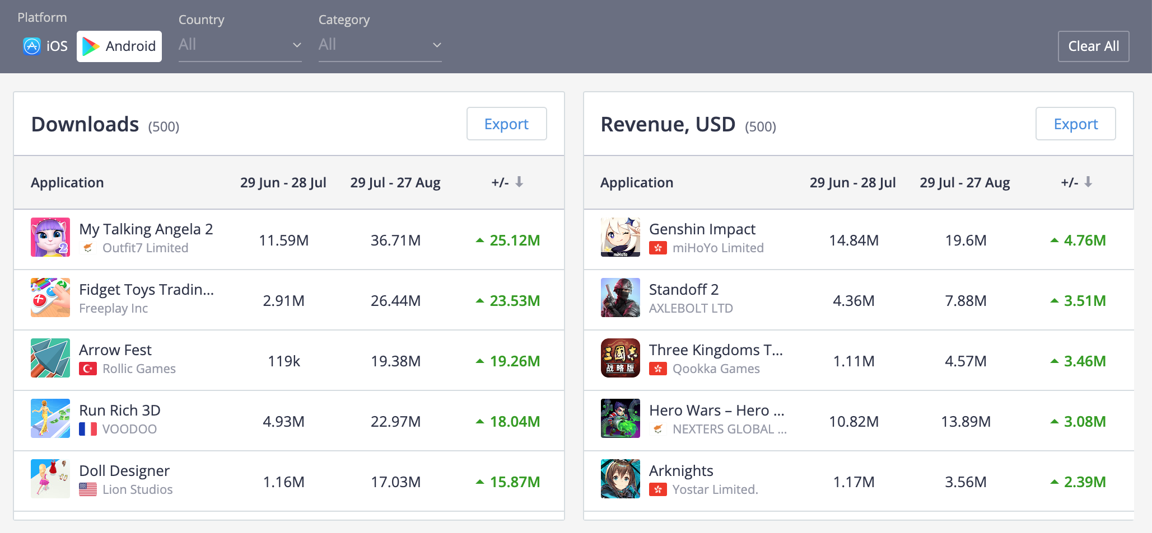Screen dimensions: 1152x533
Task: Click Downloads 29 Jul - 27 Aug header
Action: point(395,182)
